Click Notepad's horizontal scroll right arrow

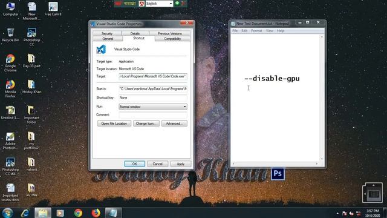(317, 163)
